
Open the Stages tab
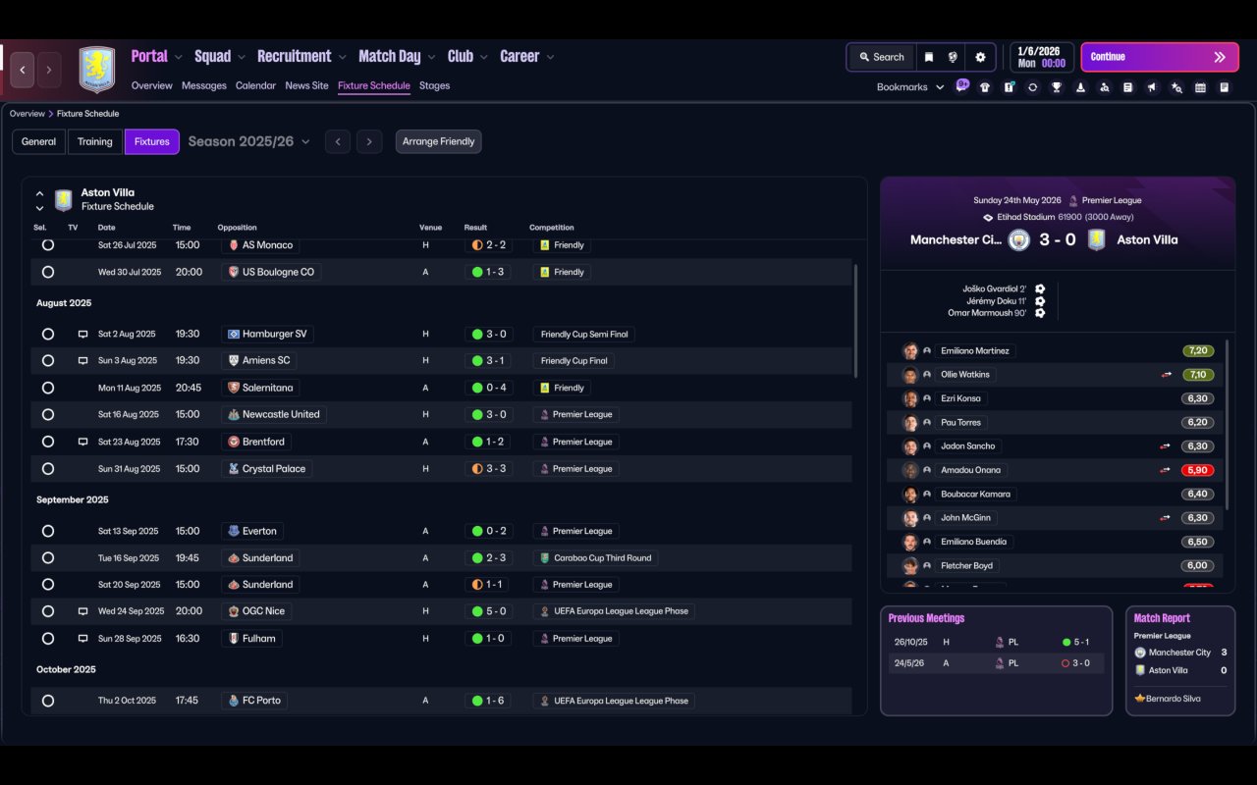[x=434, y=85]
